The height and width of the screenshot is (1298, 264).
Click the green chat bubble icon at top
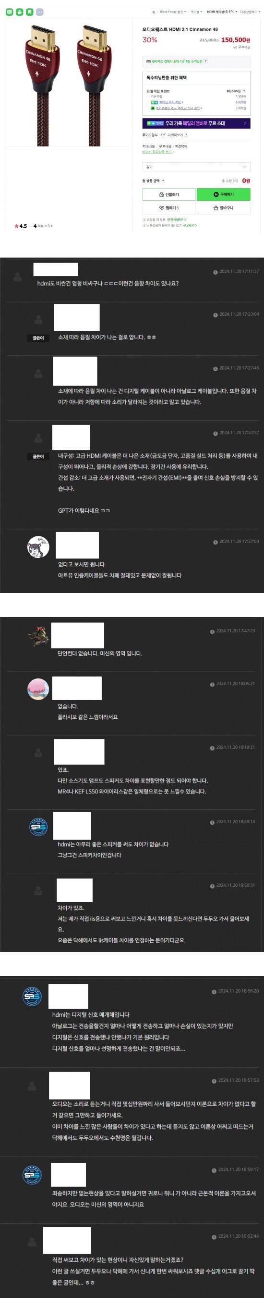(9, 12)
